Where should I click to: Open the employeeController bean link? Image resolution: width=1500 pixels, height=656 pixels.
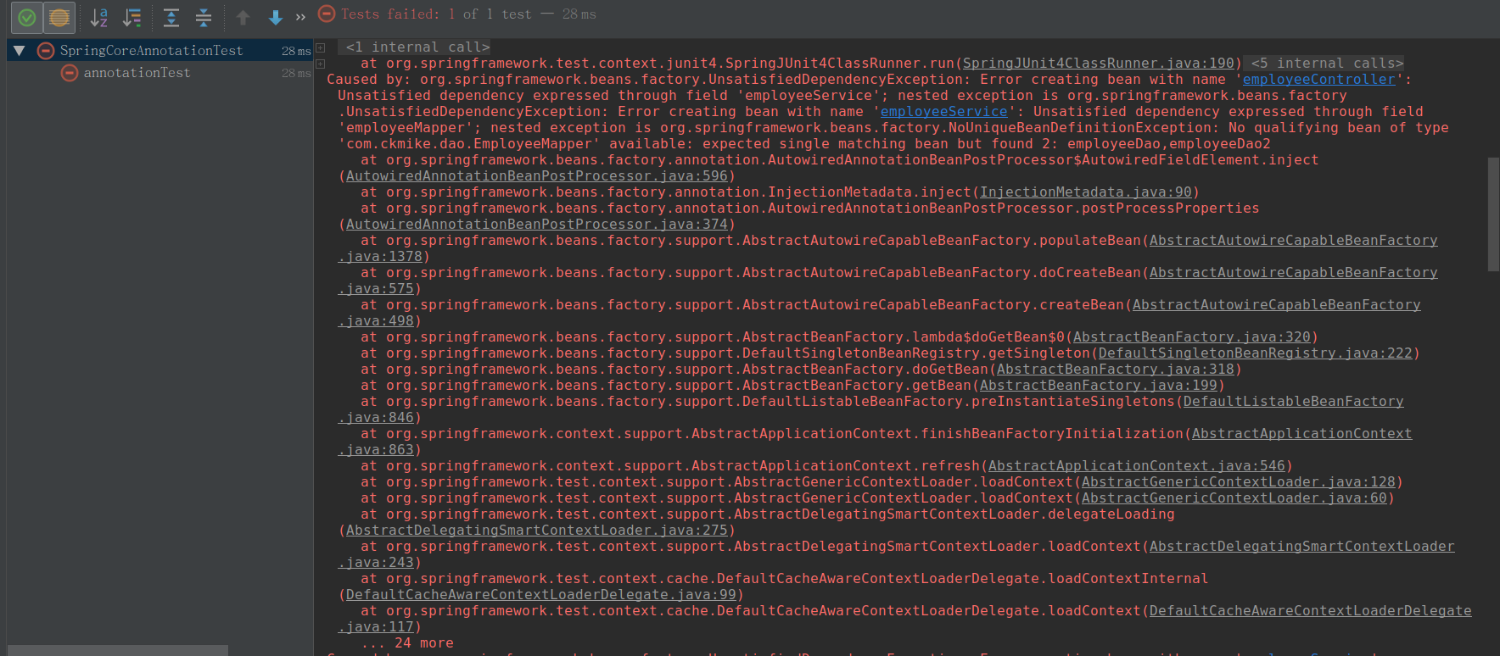tap(1318, 80)
